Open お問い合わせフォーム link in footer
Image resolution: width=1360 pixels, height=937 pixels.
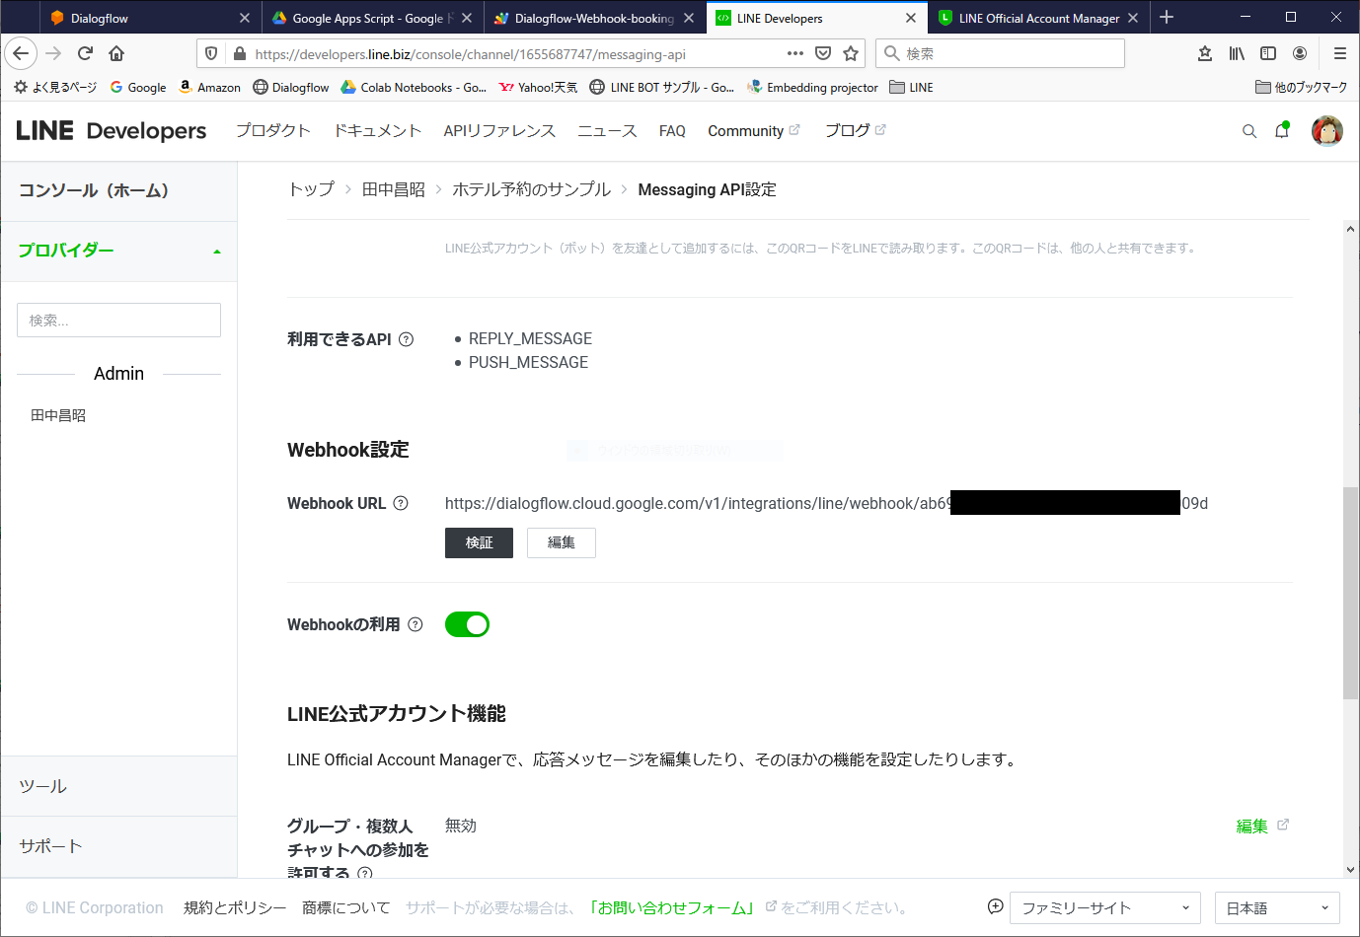click(x=672, y=907)
